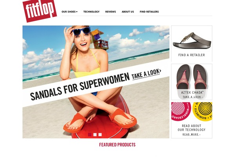Click the red fitflop logo
This screenshot has width=235, height=157.
[x=40, y=10]
